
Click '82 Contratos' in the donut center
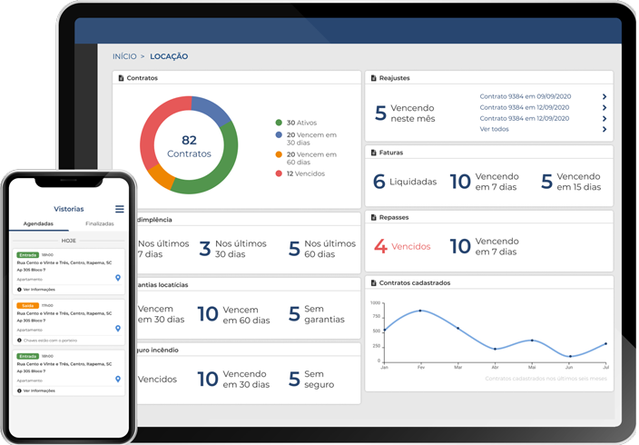tap(189, 146)
